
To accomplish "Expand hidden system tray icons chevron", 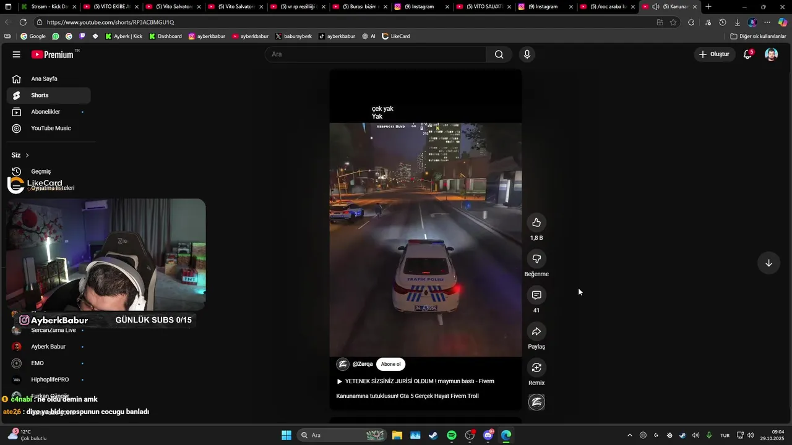I will click(630, 435).
